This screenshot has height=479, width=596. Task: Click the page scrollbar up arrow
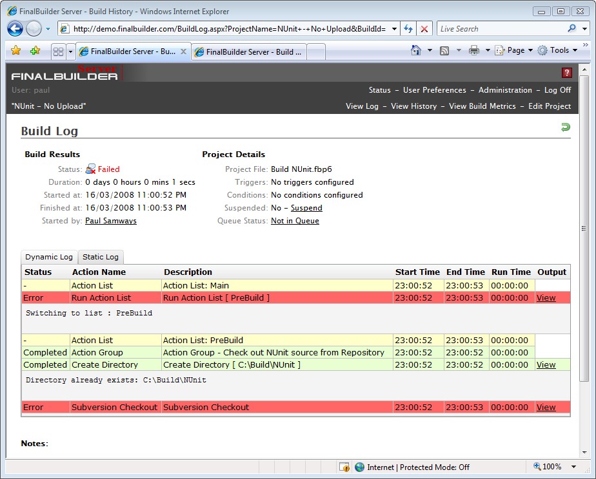click(x=584, y=70)
